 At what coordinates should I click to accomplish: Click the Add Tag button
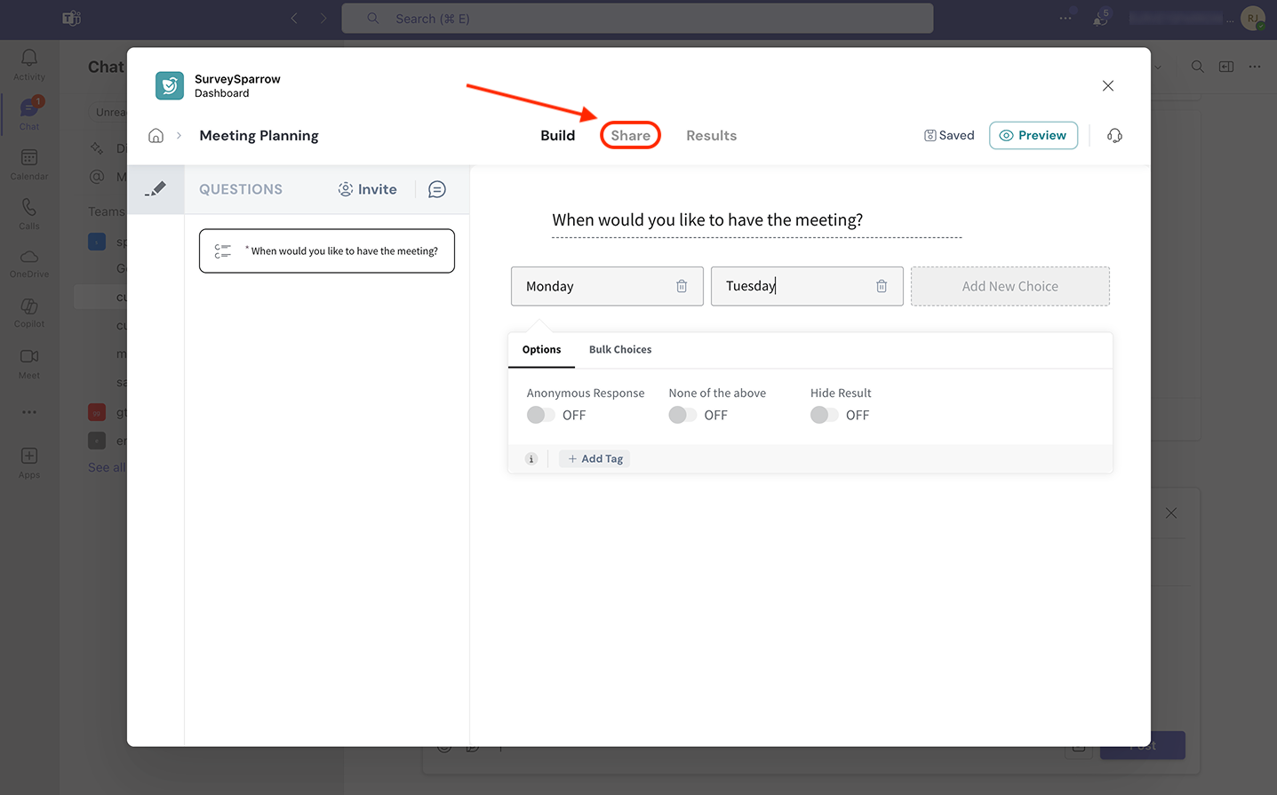click(x=595, y=459)
